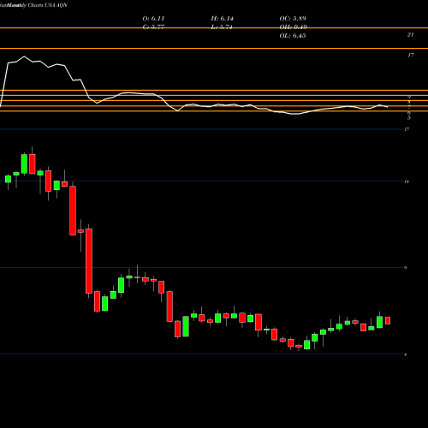Click the '21' label on the upper axis
This screenshot has width=428, height=428.
[x=410, y=35]
